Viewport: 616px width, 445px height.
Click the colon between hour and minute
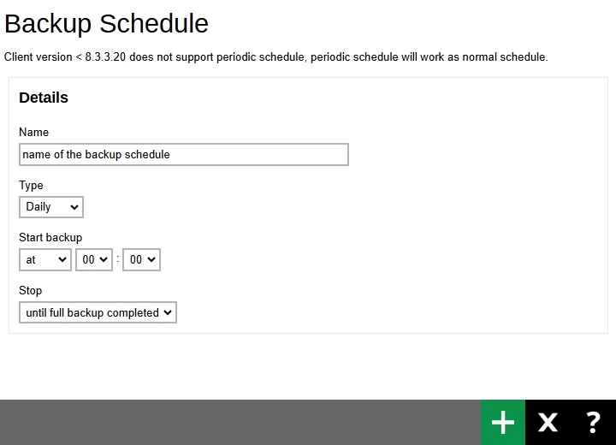(118, 259)
